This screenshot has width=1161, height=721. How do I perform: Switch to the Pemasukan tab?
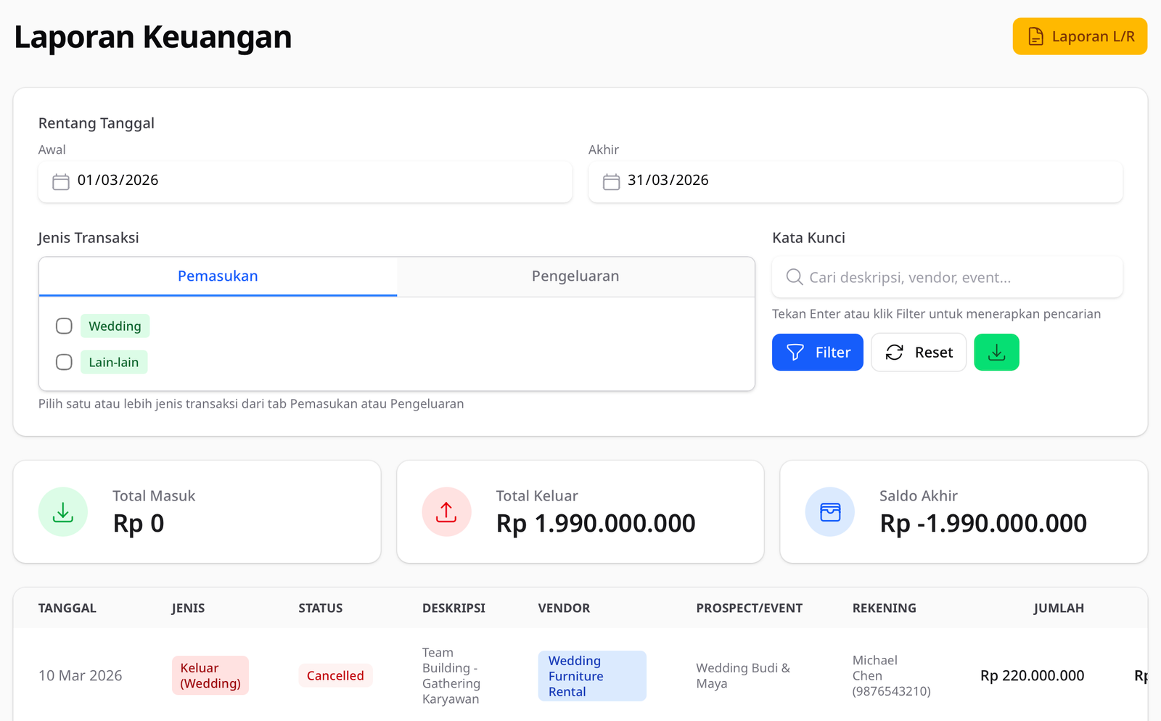click(218, 276)
